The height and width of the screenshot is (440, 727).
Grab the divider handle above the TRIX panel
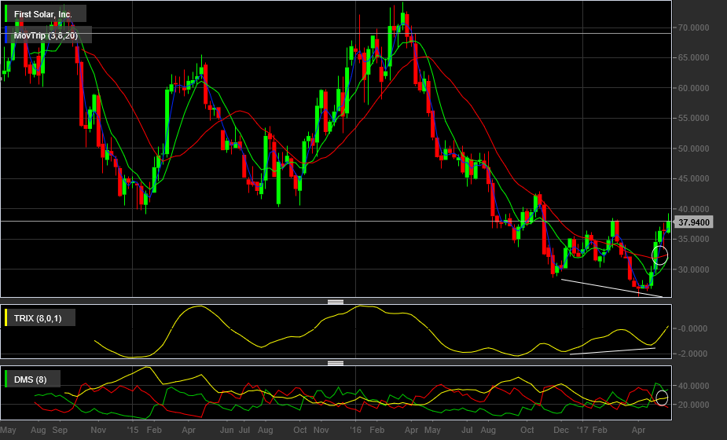click(336, 302)
